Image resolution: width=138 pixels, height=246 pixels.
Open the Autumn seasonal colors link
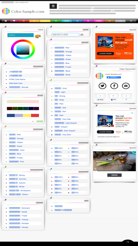[x=17, y=183]
